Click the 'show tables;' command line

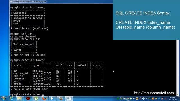25,39
